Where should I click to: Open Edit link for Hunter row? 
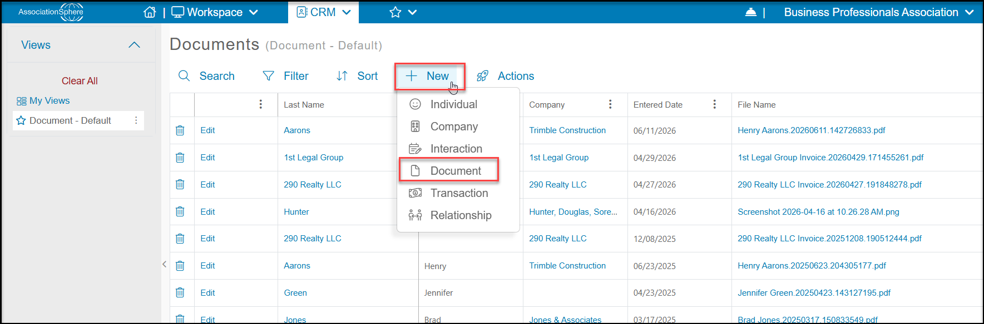(207, 212)
